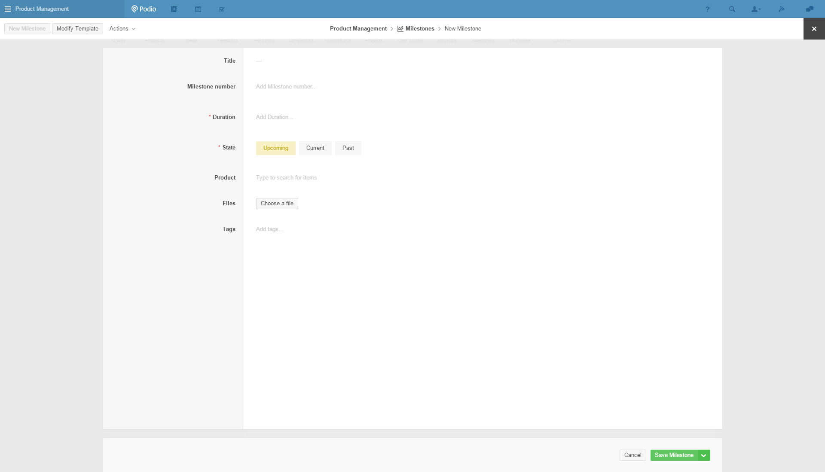
Task: Open the calendar icon in the top bar
Action: pos(198,9)
